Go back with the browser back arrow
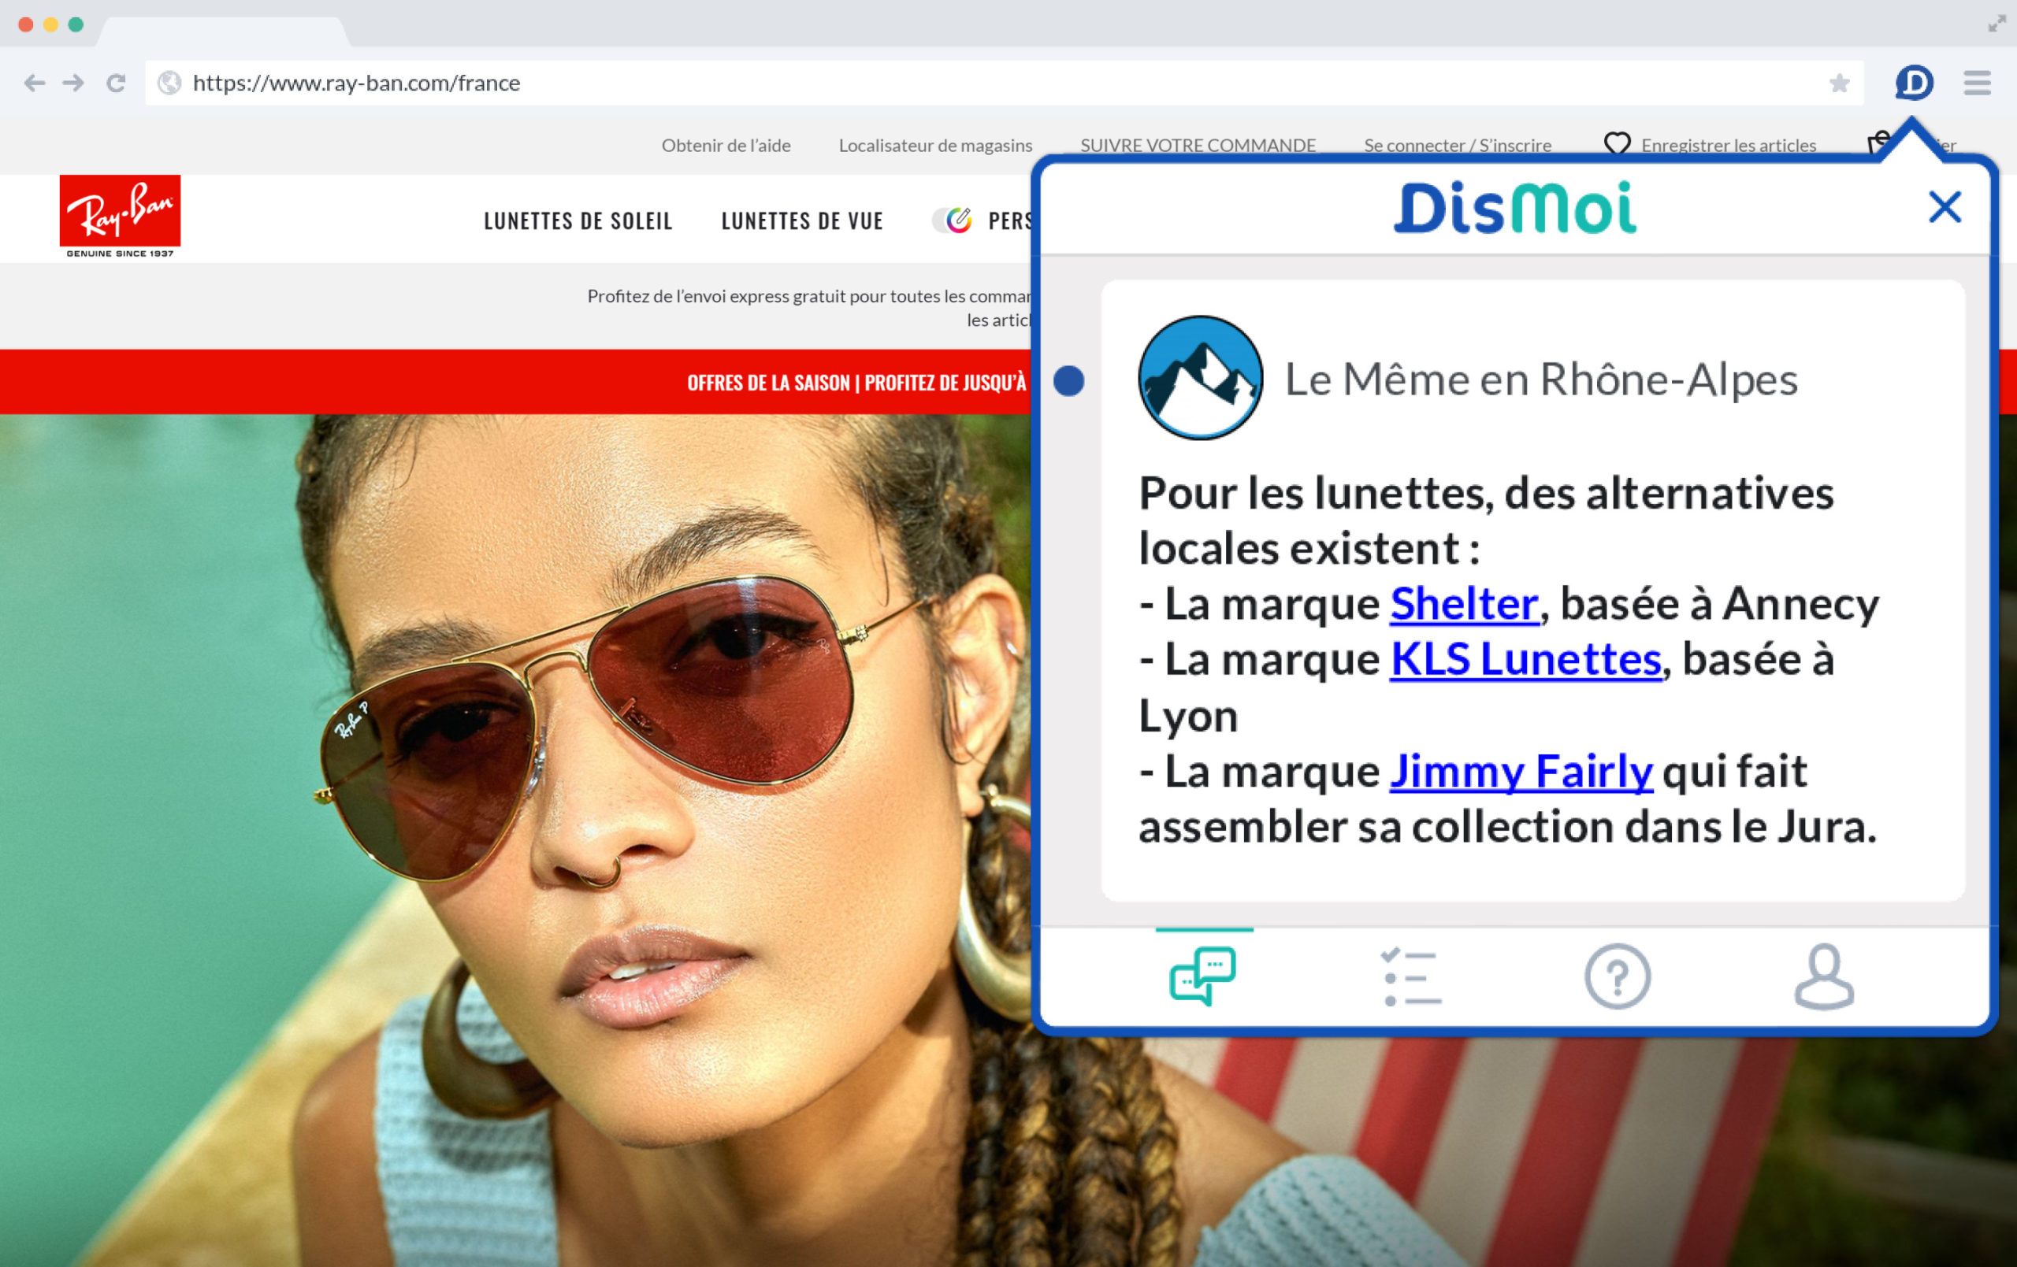The image size is (2017, 1267). pyautogui.click(x=35, y=83)
